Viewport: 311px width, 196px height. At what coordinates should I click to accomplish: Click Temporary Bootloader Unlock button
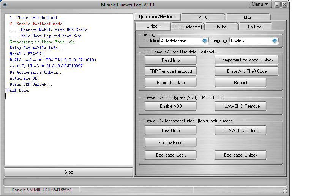point(246,60)
